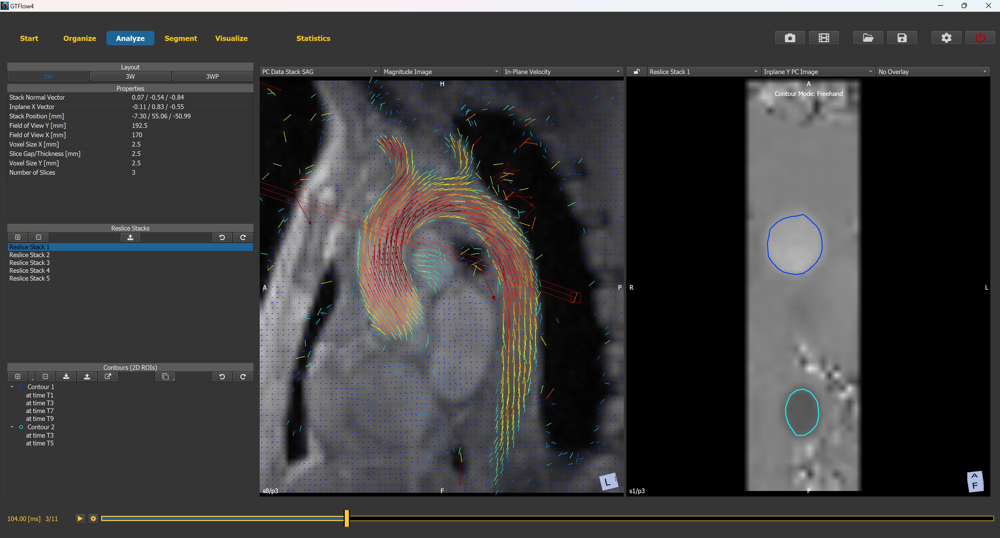The height and width of the screenshot is (538, 1000).
Task: Click the movie export film icon
Action: click(824, 38)
